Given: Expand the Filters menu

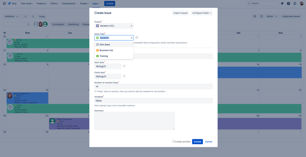Looking at the screenshot, I should point(55,3).
